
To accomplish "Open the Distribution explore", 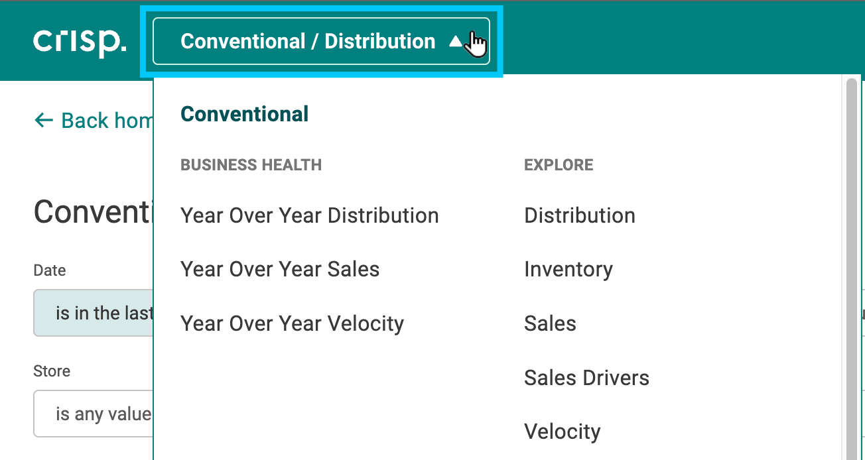I will (x=579, y=215).
